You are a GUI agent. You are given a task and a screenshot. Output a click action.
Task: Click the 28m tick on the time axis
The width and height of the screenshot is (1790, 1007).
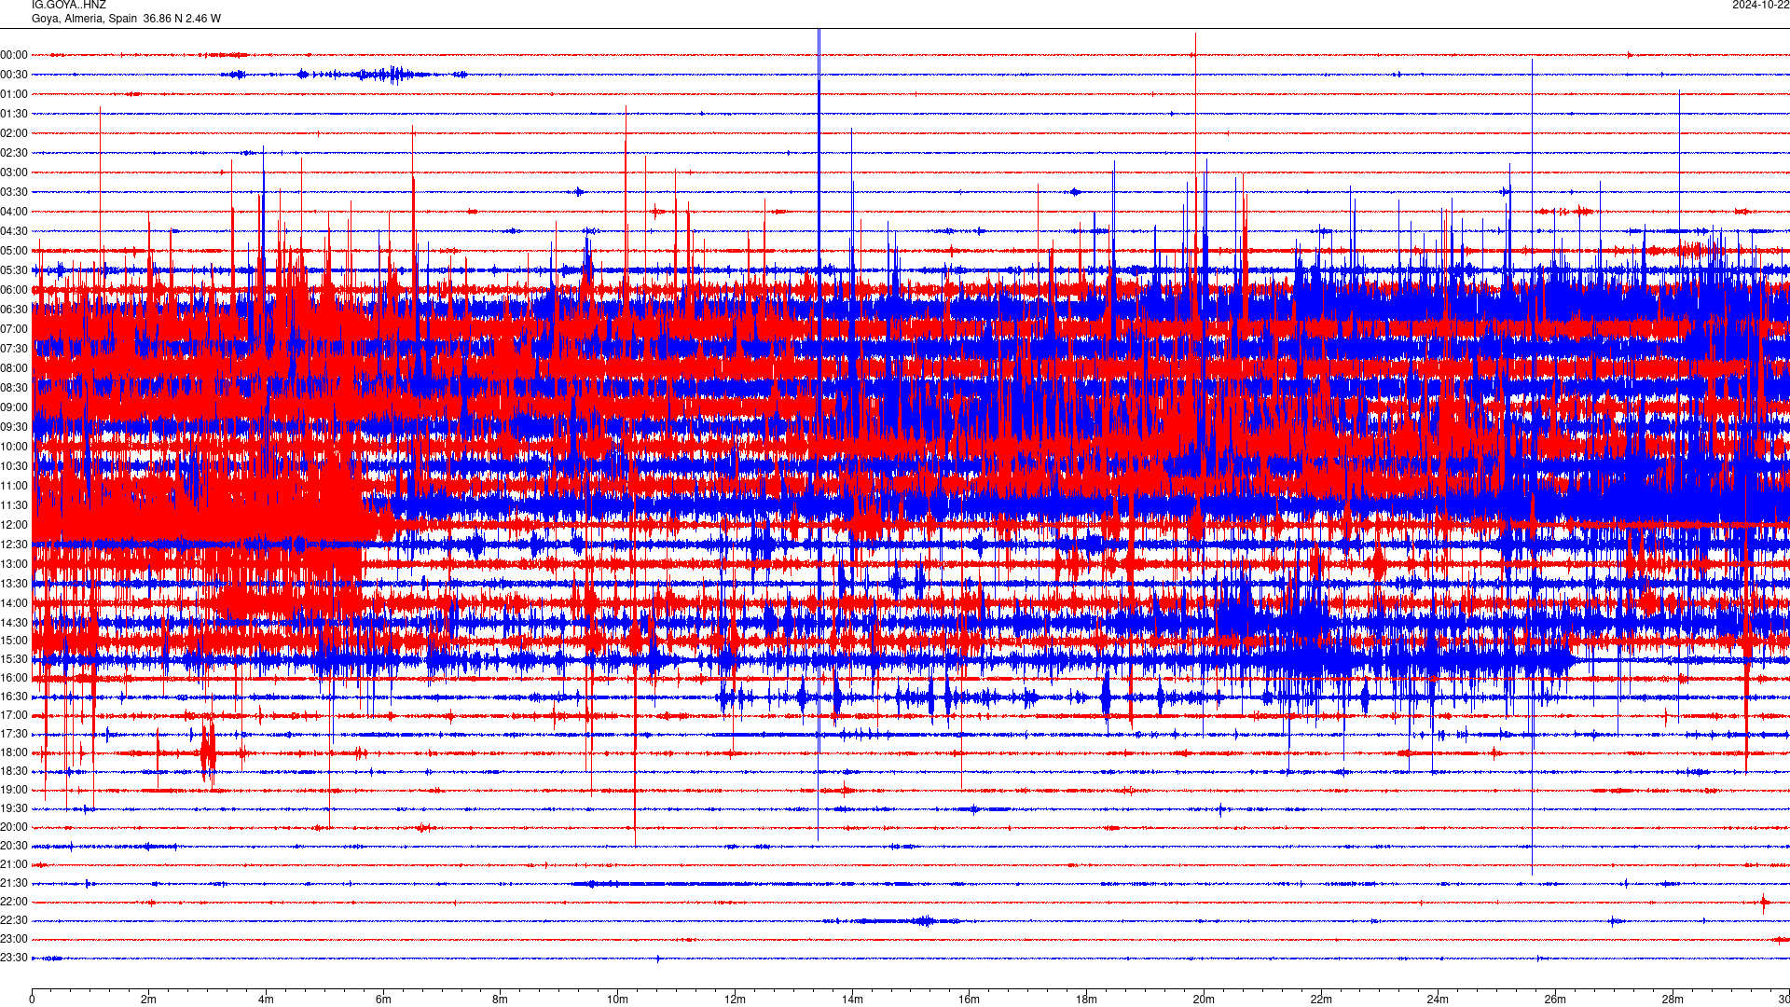click(x=1673, y=1000)
